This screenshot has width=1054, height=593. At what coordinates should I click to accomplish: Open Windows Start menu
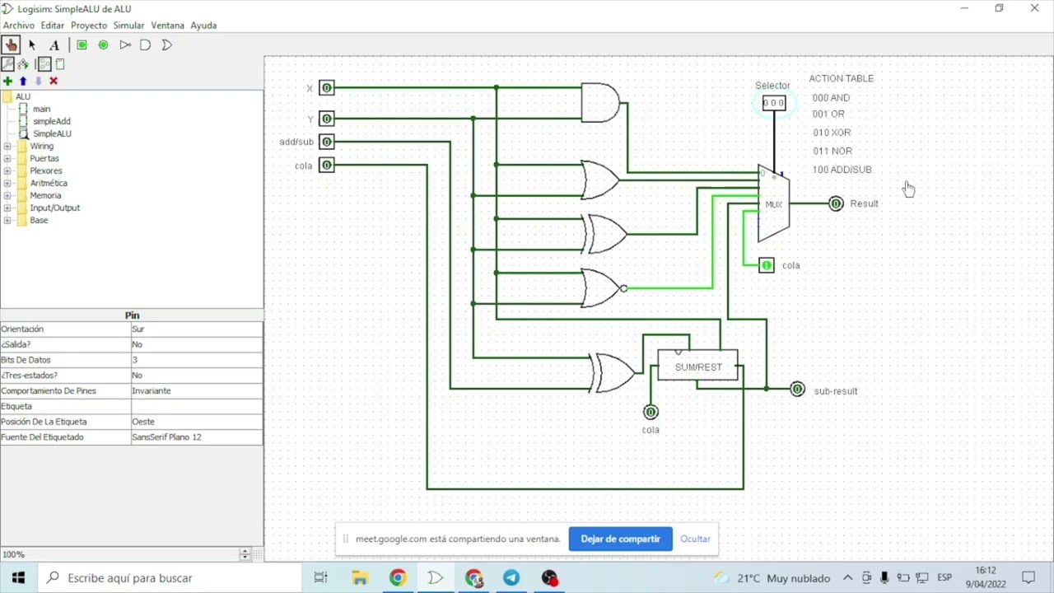(18, 578)
